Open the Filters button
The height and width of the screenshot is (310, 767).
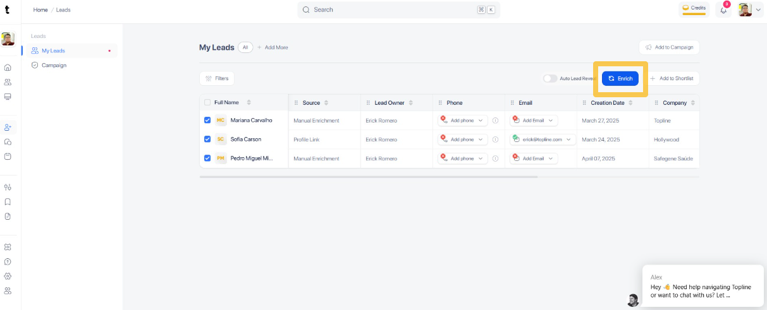(216, 78)
